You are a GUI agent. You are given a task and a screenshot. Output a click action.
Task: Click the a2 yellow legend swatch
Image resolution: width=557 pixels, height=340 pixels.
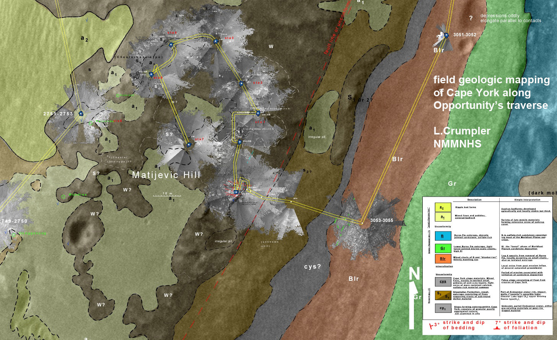coord(443,207)
